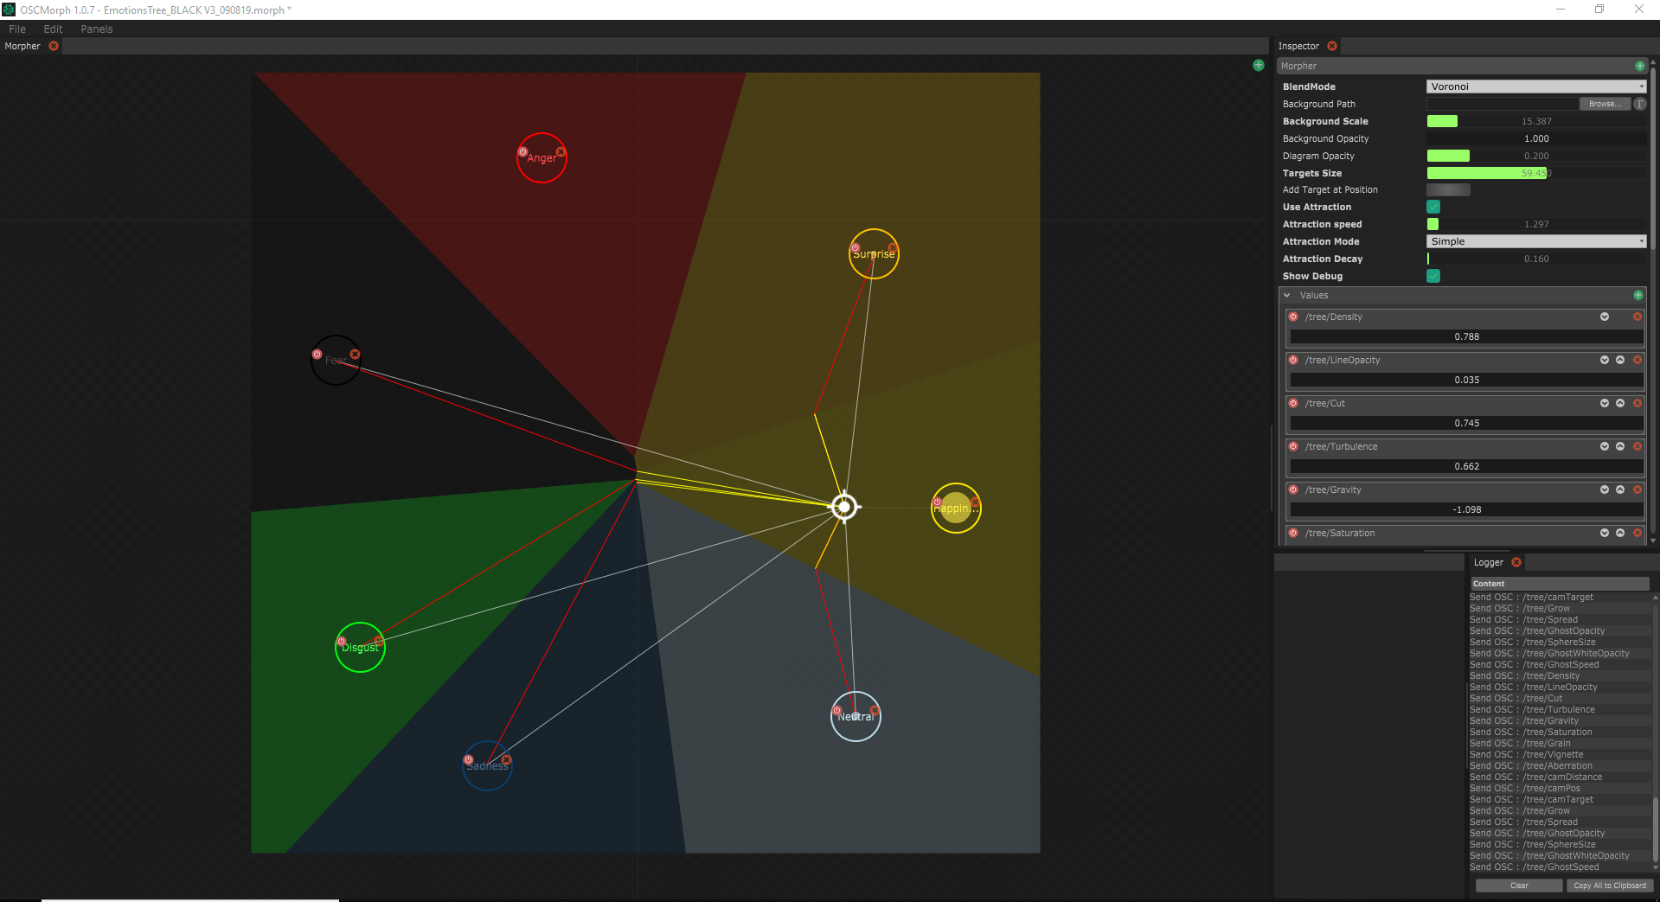Screen dimensions: 1660x902
Task: Click the Browse... button for Background Path
Action: tap(1604, 104)
